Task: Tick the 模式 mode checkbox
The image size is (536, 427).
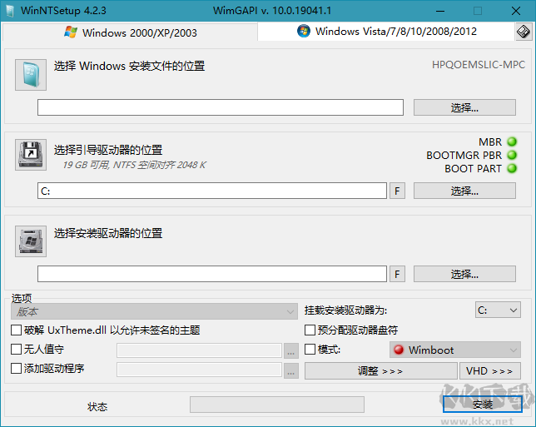Action: [310, 350]
